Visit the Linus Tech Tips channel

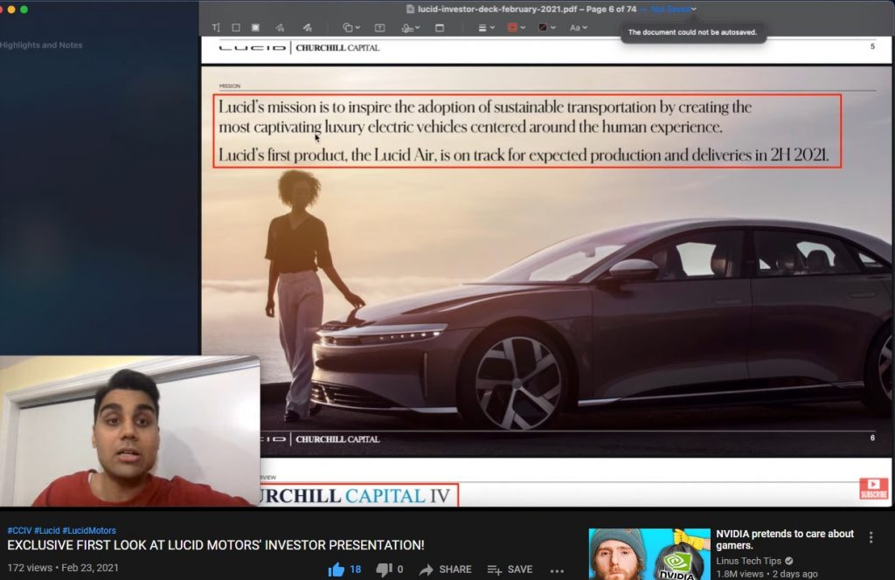point(748,561)
